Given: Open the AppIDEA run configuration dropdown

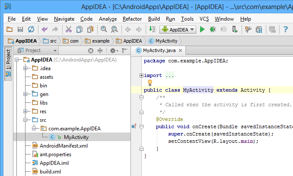Looking at the screenshot, I should (x=178, y=30).
